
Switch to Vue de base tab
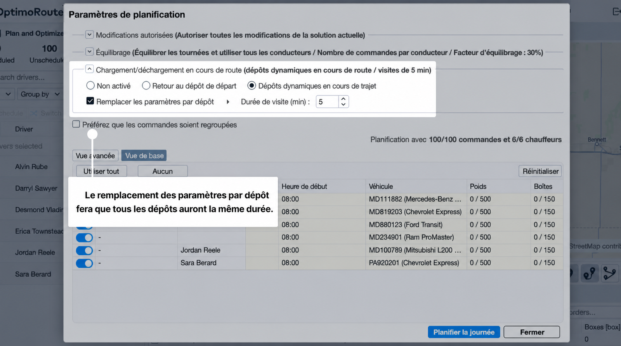coord(144,156)
